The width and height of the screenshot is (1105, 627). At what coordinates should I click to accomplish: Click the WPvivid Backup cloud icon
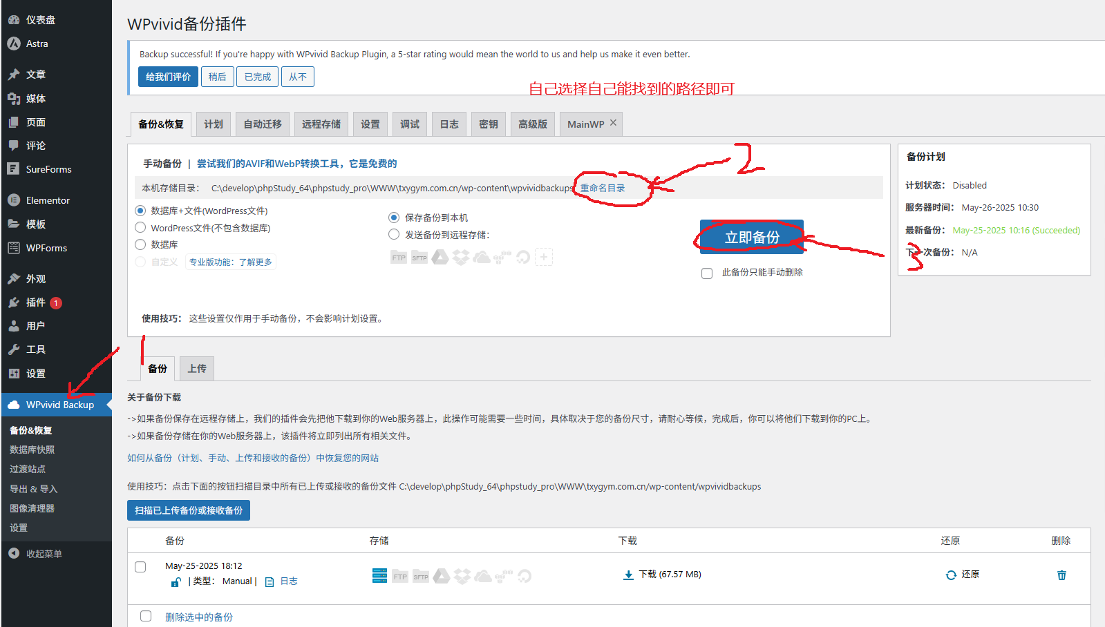[14, 405]
